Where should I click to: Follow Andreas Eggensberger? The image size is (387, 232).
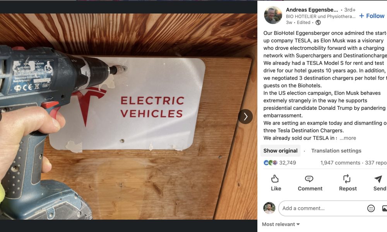coord(372,16)
